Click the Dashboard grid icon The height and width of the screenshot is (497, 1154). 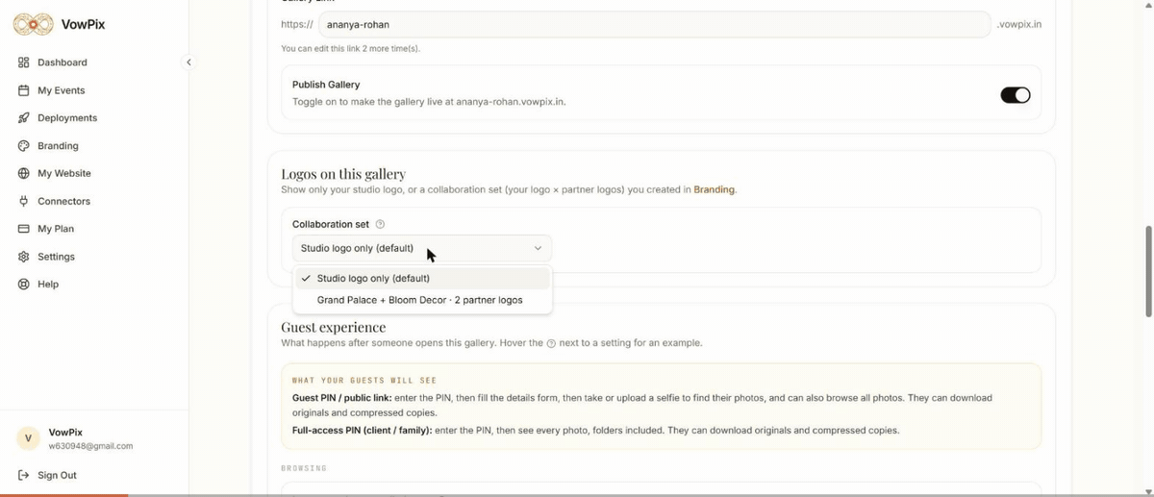click(x=24, y=62)
